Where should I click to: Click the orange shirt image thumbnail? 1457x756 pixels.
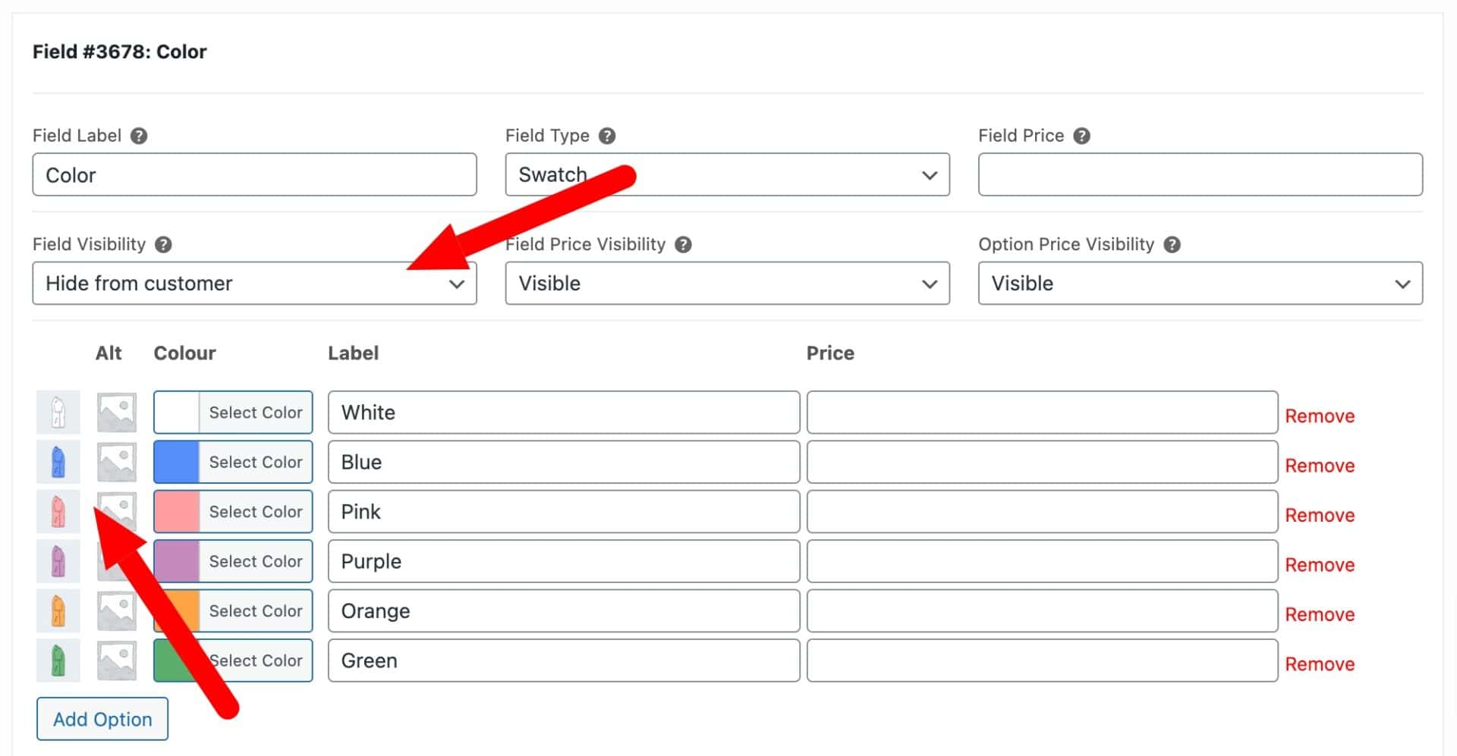click(58, 610)
